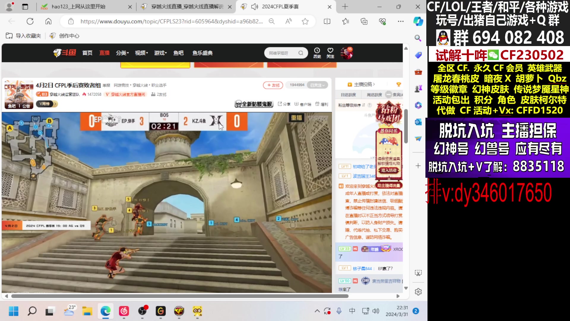The width and height of the screenshot is (570, 321).
Task: Open the 已关注 followed dropdown
Action: [317, 85]
